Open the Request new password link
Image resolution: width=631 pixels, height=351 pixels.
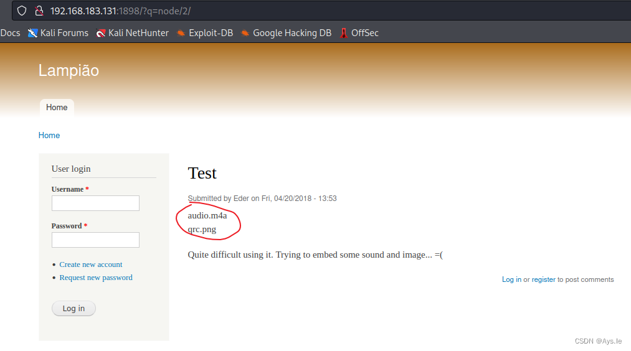click(x=96, y=278)
